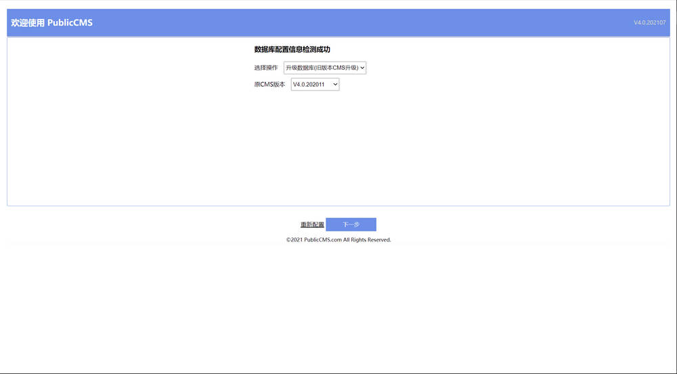Viewport: 677px width, 374px height.
Task: Click the empty middle of the blue header bar
Action: pos(338,23)
